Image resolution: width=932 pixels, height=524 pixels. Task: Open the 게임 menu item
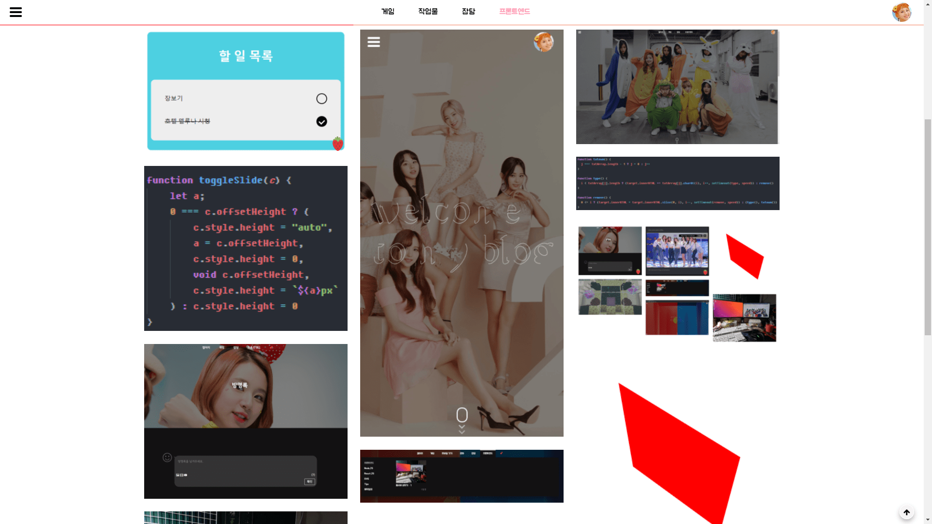[x=388, y=11]
